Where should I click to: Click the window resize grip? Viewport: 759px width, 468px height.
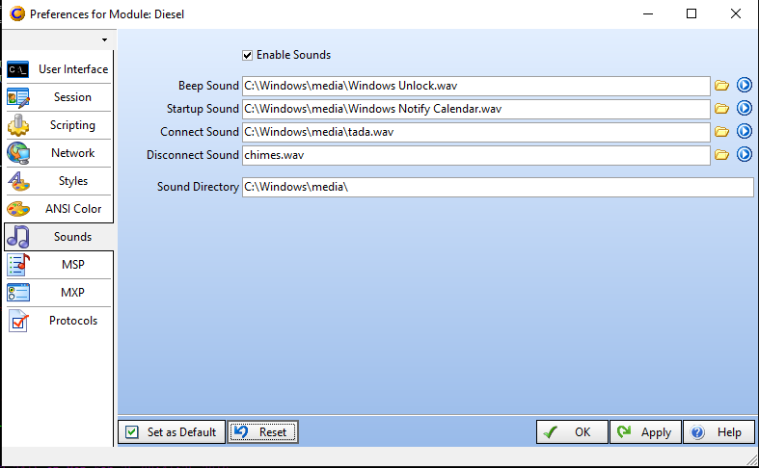point(751,460)
